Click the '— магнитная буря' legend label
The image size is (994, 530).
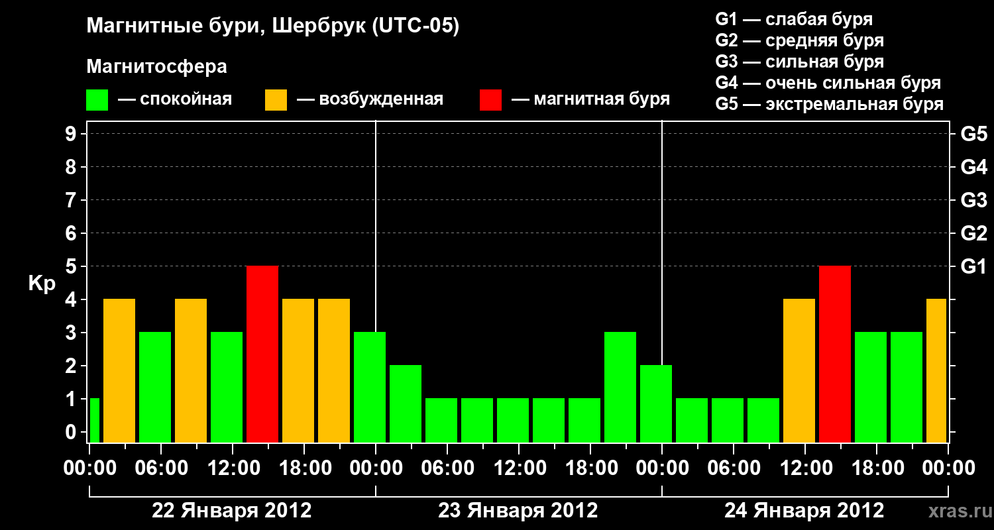tap(591, 100)
